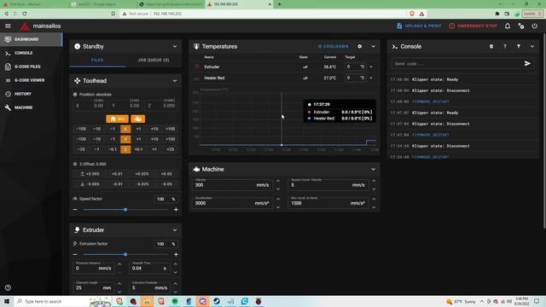This screenshot has width=546, height=307.
Task: Move X axis by +100
Action: click(171, 129)
